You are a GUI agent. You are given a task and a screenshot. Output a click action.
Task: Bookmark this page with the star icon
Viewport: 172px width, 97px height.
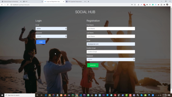point(135,5)
